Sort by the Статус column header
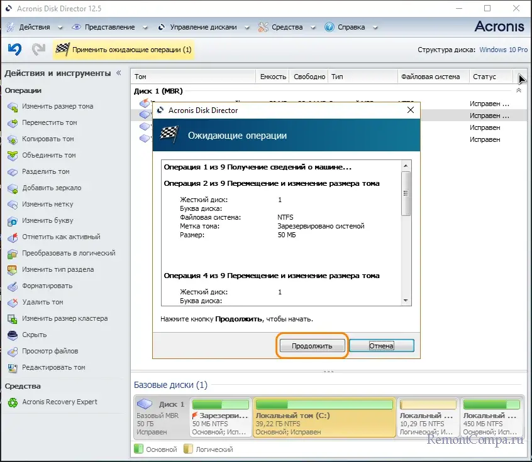This screenshot has height=462, width=532. click(490, 77)
